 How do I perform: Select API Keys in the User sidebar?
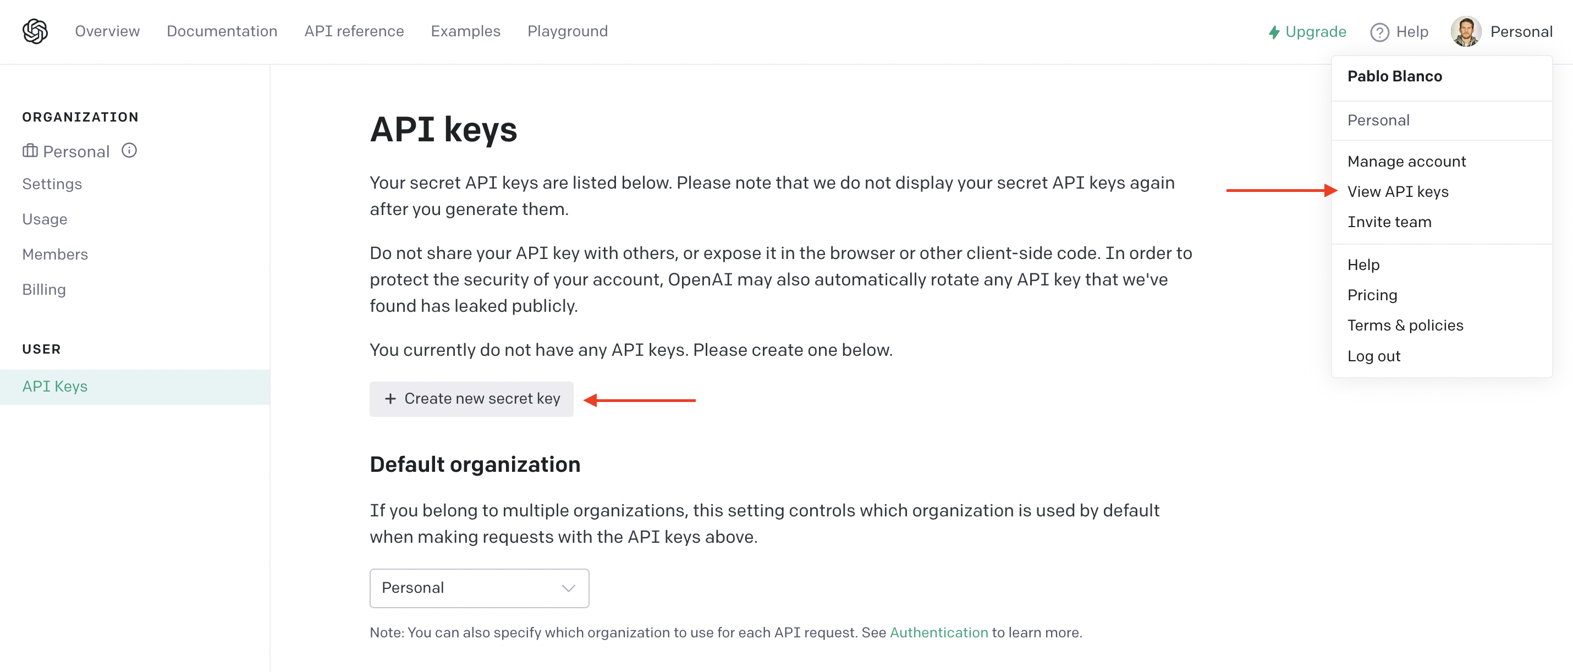click(55, 387)
